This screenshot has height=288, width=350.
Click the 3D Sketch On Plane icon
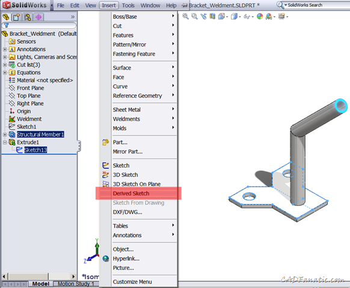click(x=106, y=184)
